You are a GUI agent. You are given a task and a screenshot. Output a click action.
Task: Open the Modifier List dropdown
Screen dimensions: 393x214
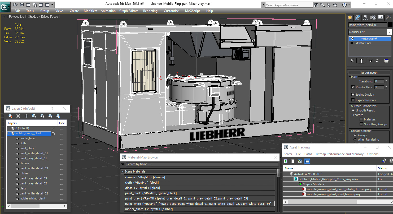click(389, 32)
